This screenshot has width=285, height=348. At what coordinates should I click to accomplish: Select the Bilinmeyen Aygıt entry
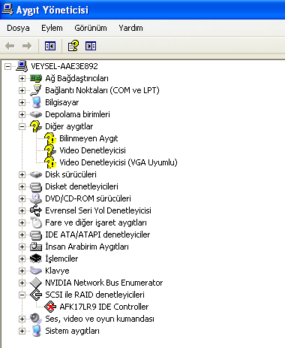(88, 138)
